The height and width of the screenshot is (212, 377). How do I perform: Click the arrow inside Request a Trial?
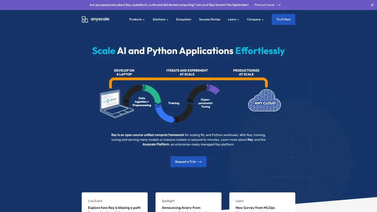(199, 162)
